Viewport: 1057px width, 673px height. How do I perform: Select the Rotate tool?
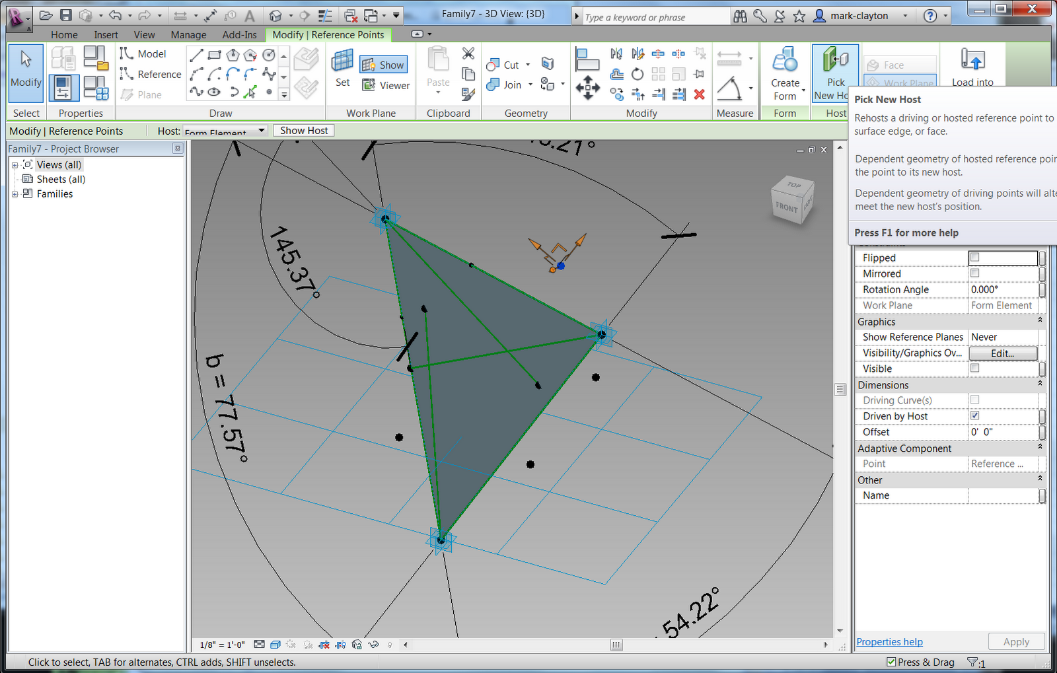[x=638, y=74]
